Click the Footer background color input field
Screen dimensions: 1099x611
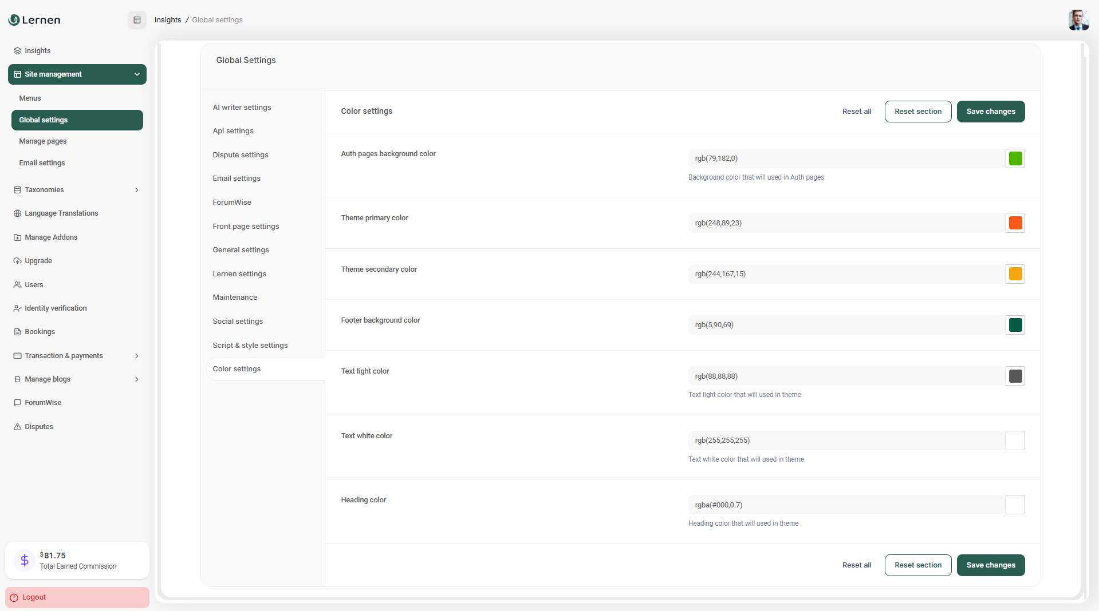846,325
